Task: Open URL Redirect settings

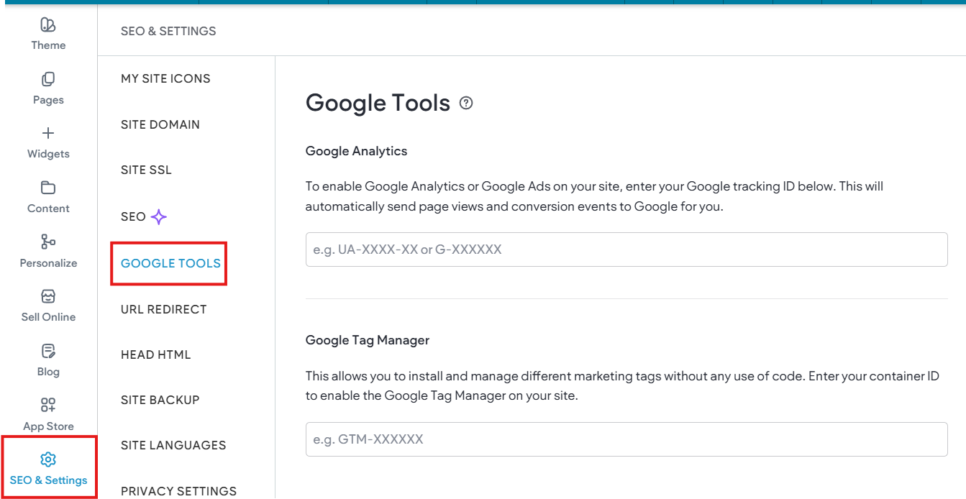Action: [164, 309]
